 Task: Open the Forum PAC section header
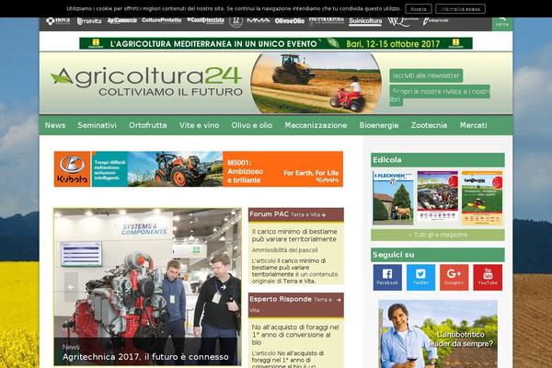tap(269, 214)
